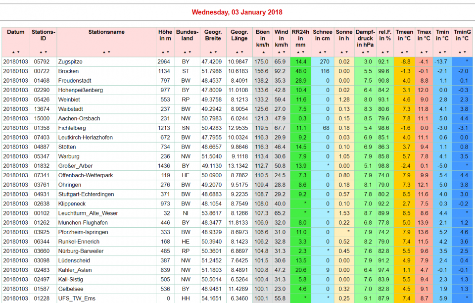Click the up arrow under Bundesland column
Viewport: 475px width, 303px height.
185,52
